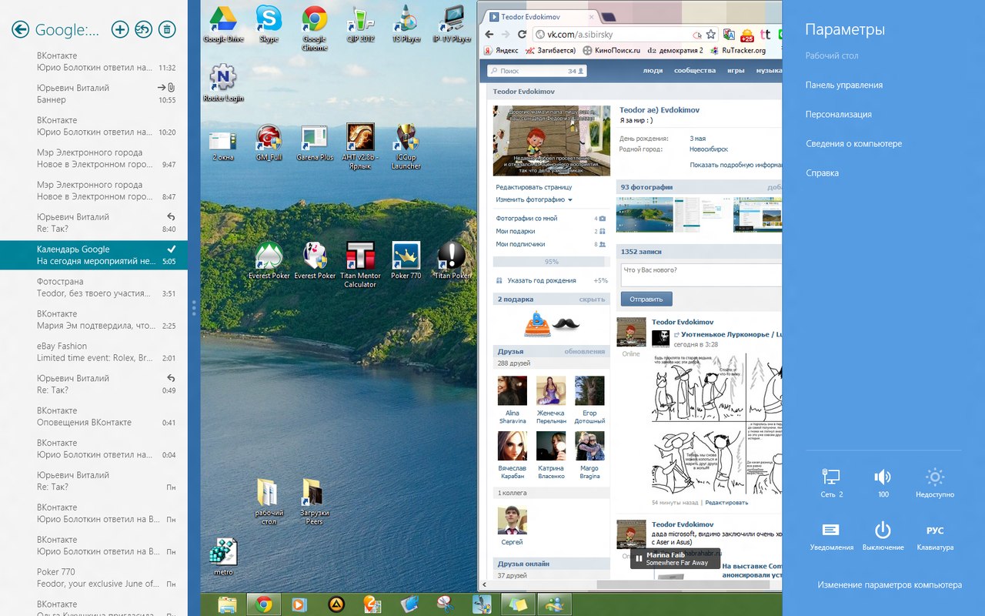Launch Skype from the desktop

coord(269,24)
